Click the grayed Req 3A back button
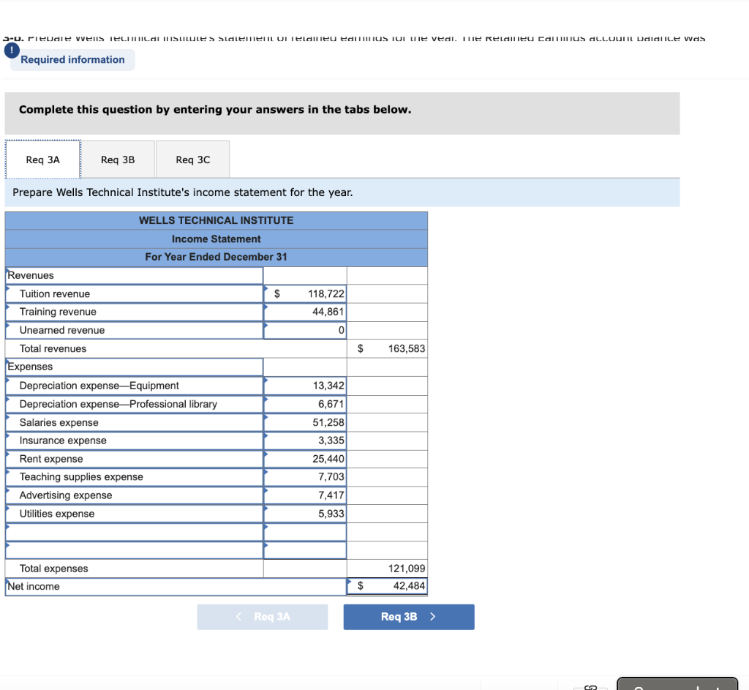 click(262, 617)
